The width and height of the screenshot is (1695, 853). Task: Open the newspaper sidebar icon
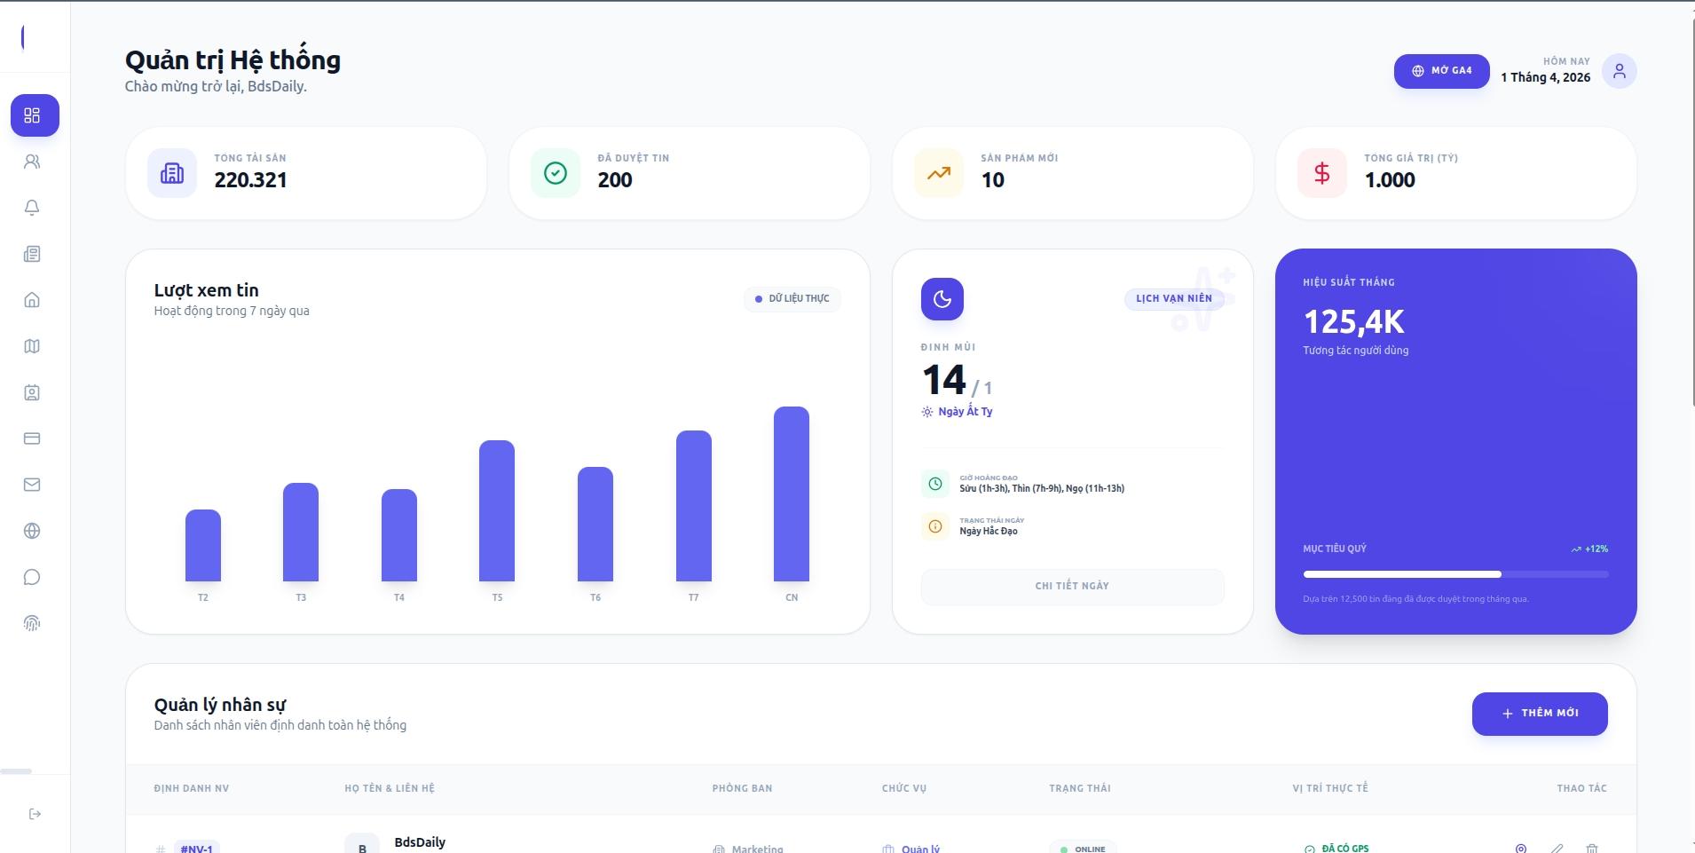point(32,254)
